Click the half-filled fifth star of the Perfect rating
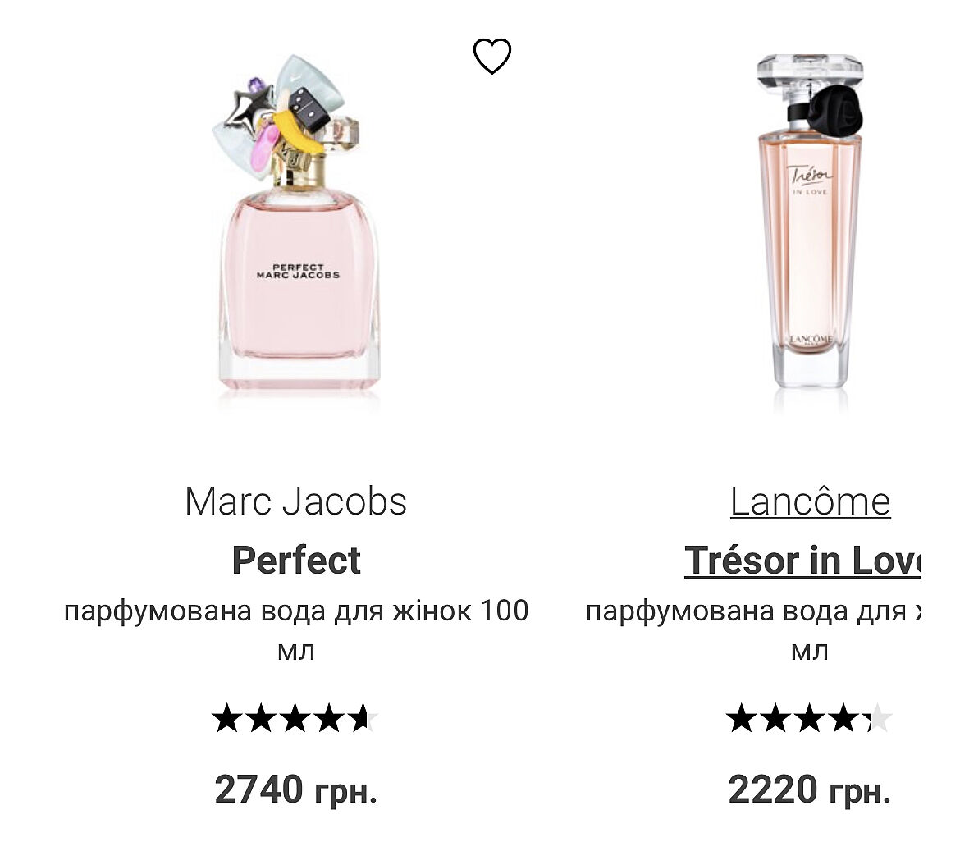This screenshot has height=842, width=960. [x=363, y=720]
